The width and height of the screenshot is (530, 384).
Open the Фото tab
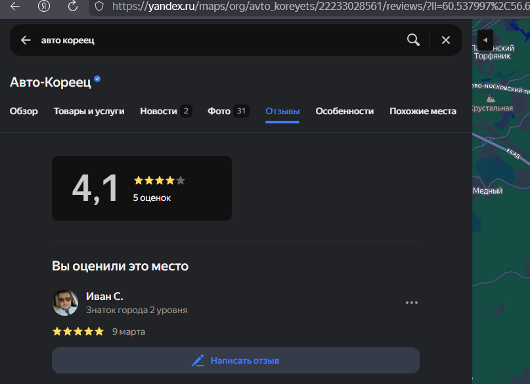pos(228,111)
